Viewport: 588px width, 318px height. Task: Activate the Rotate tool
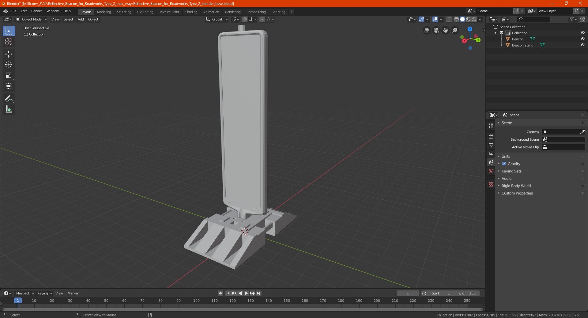click(x=9, y=65)
